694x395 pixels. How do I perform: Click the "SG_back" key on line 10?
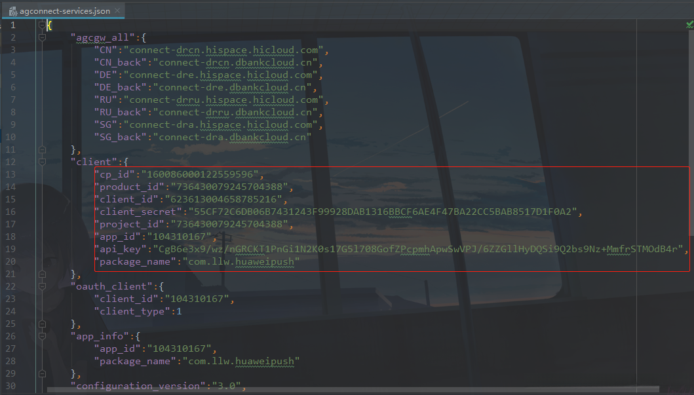click(x=121, y=137)
